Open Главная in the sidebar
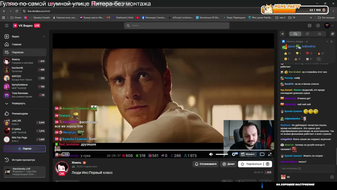337x190 pixels. 25,44
